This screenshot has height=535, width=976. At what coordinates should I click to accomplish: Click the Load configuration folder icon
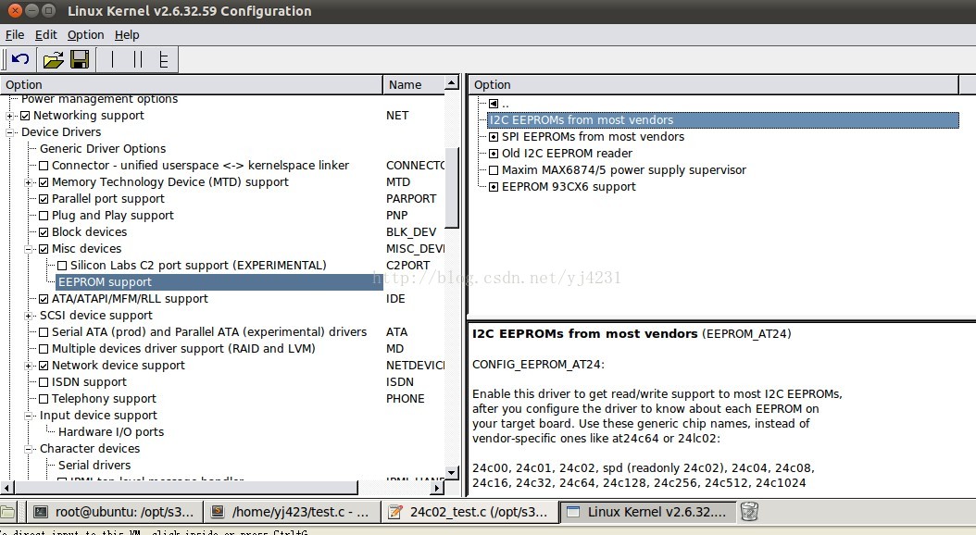pos(54,60)
